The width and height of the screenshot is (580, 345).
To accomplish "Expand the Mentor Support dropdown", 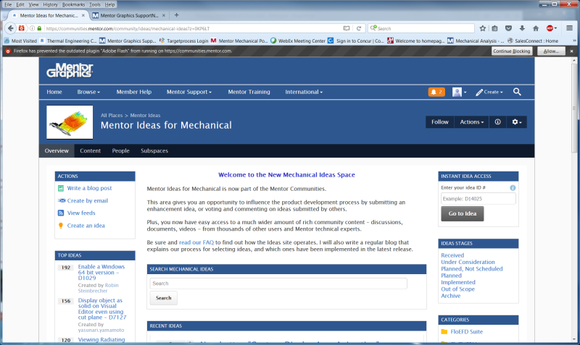I will (189, 92).
